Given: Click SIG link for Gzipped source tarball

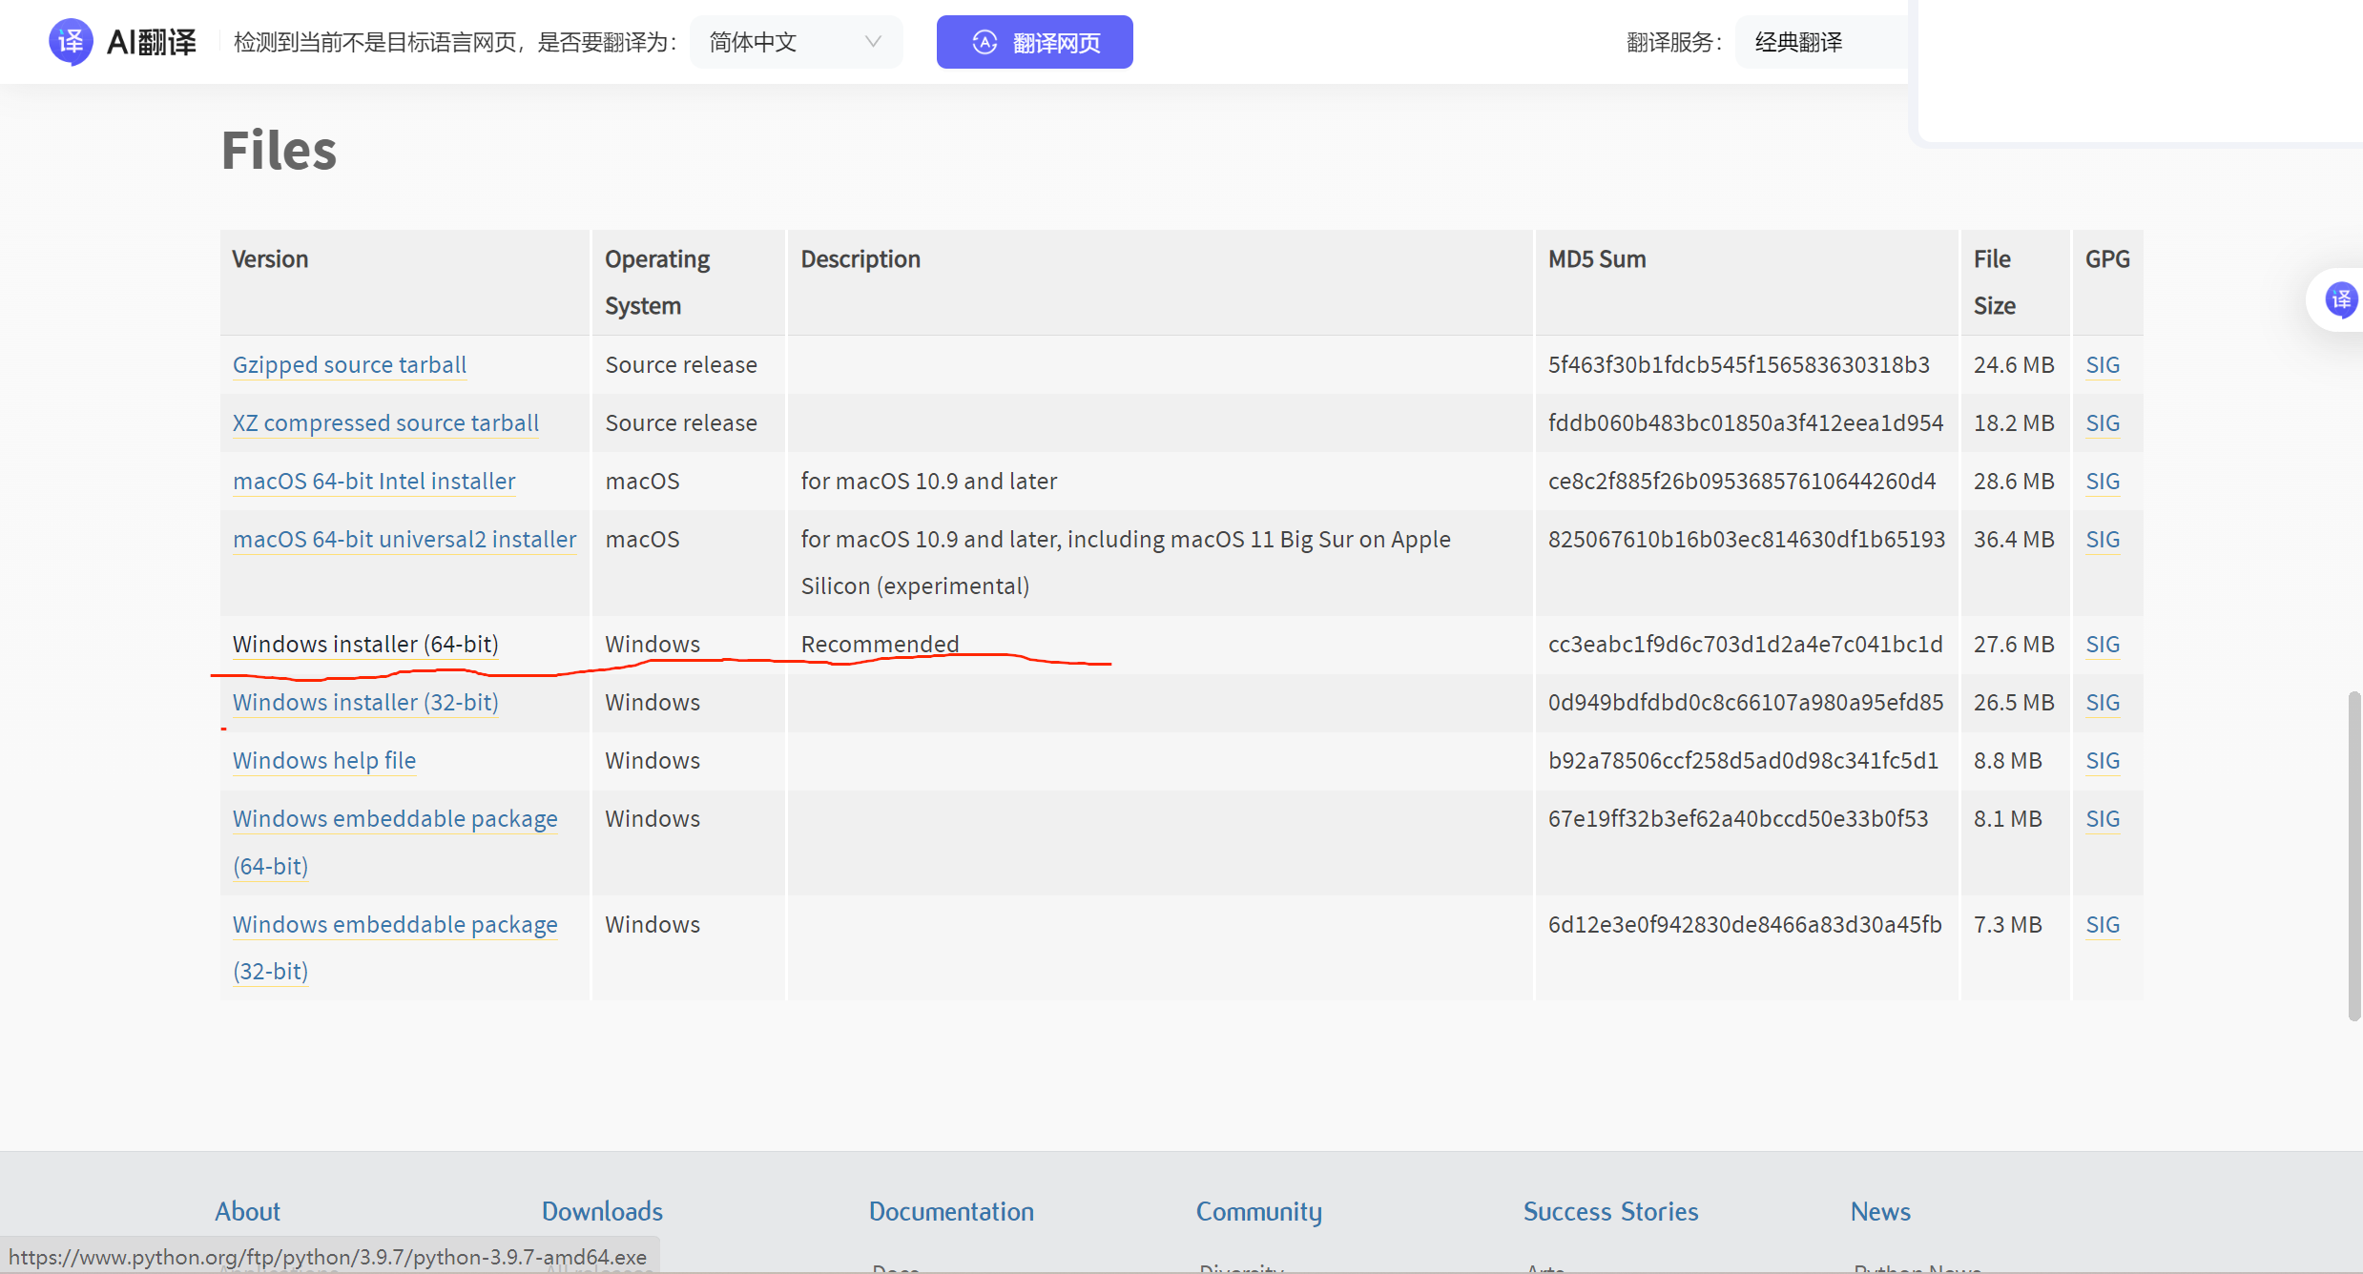Looking at the screenshot, I should point(2102,365).
